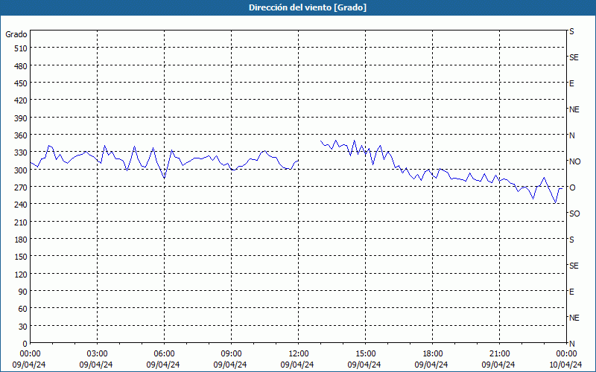Image resolution: width=596 pixels, height=372 pixels.
Task: Select the 'E' compass label level with 90
Action: tap(571, 292)
